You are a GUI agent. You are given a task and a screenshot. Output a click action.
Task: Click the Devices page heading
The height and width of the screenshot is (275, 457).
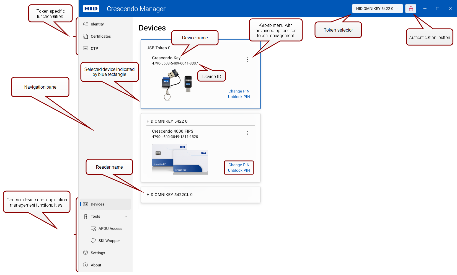pyautogui.click(x=152, y=28)
